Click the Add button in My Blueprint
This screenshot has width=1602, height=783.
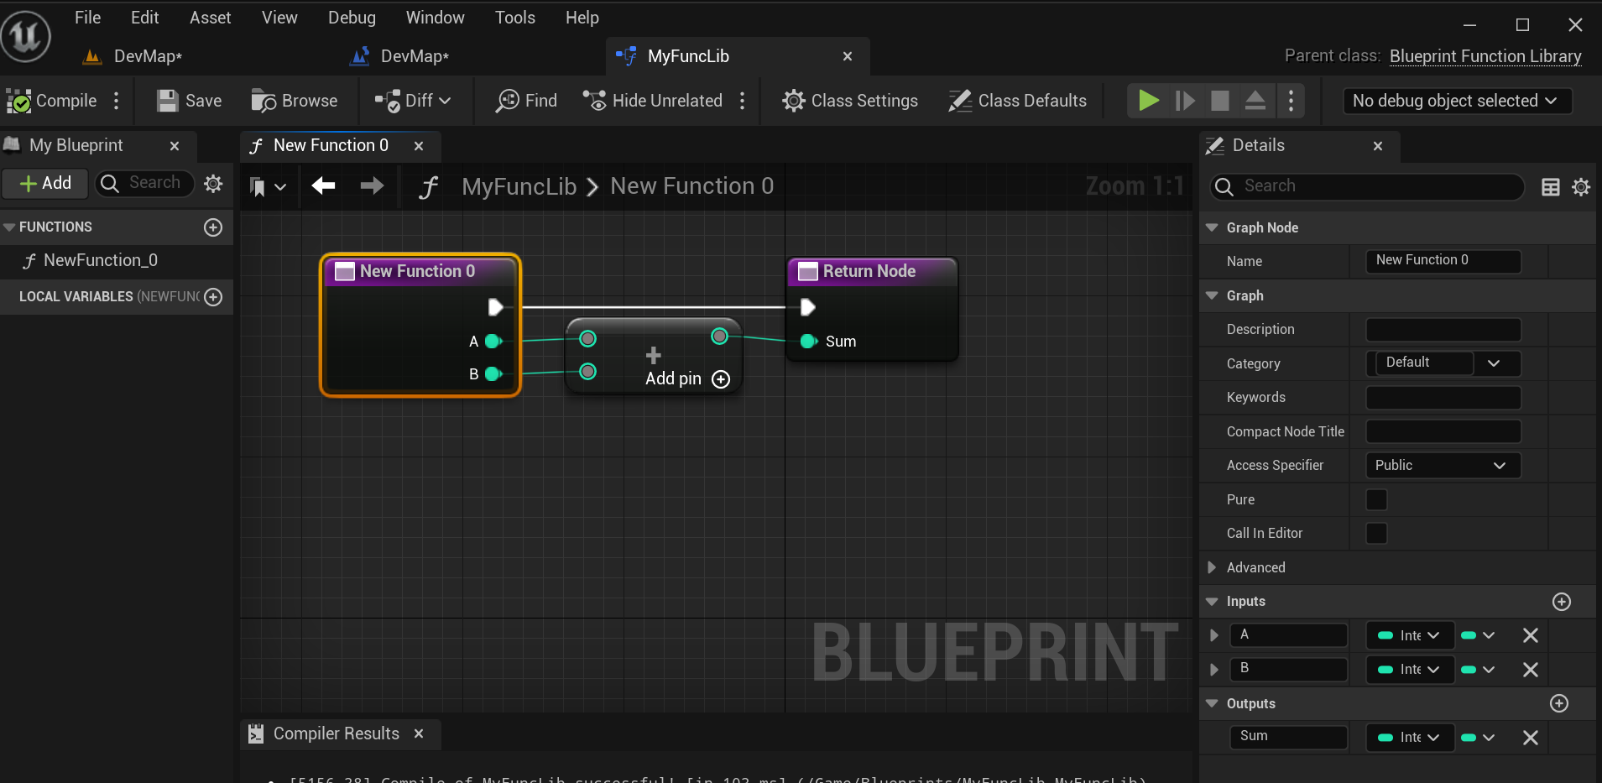click(x=45, y=183)
